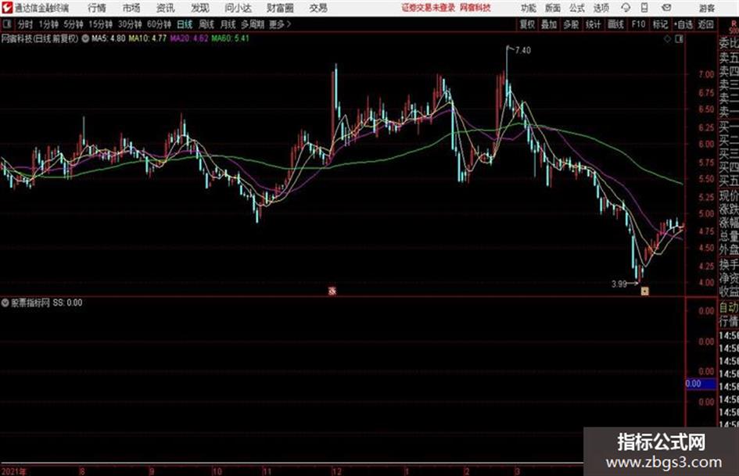Click the 画线 draw line button
The width and height of the screenshot is (739, 476).
click(615, 24)
